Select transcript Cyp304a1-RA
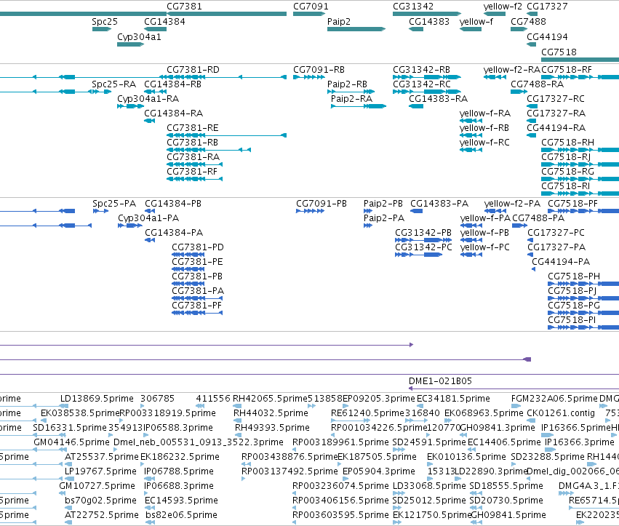619x526 pixels. [x=131, y=106]
